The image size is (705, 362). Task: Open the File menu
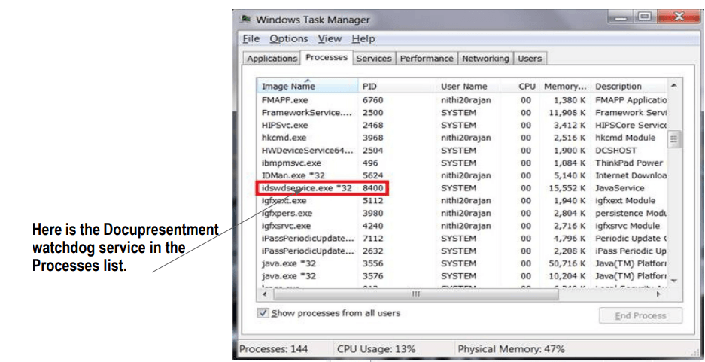click(251, 38)
